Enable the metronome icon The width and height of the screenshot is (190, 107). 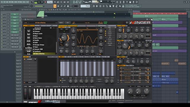coord(55,2)
